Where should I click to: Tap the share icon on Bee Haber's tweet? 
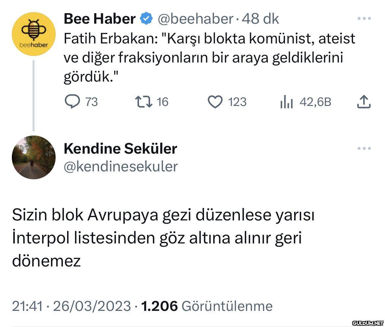point(364,102)
